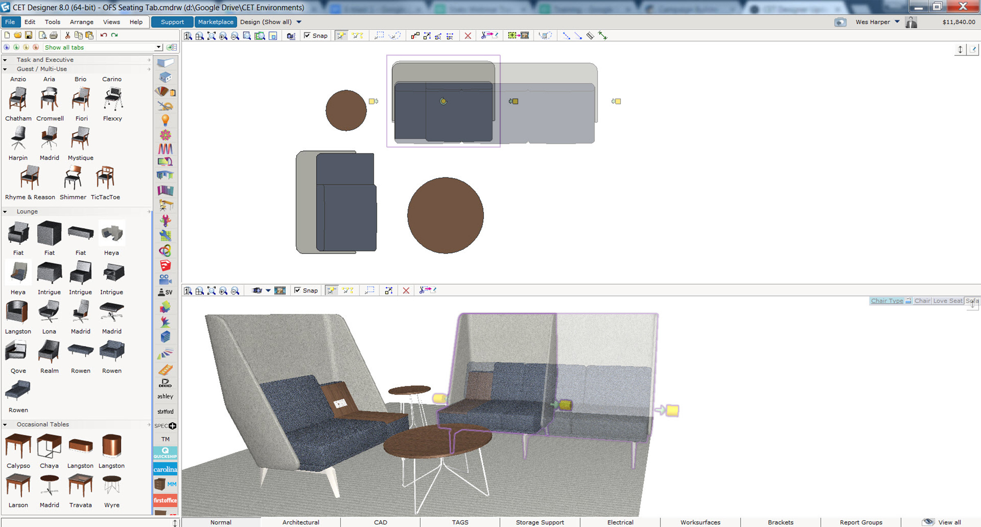The height and width of the screenshot is (527, 981).
Task: Toggle Snap checkbox in the 2D view toolbar
Action: click(307, 36)
